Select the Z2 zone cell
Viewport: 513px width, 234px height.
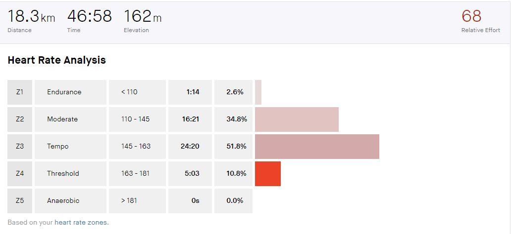click(20, 119)
